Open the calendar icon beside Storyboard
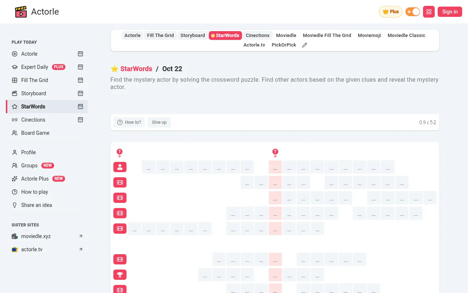The image size is (468, 293). [x=80, y=93]
